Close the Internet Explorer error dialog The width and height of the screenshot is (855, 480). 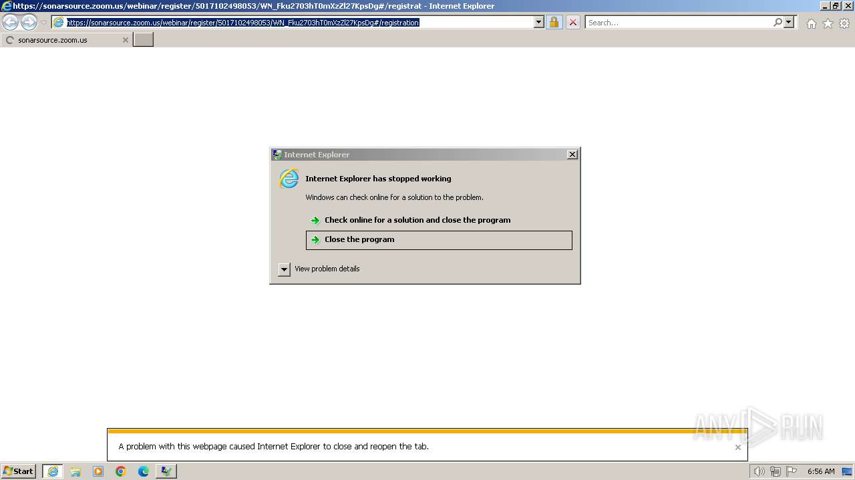[x=572, y=154]
